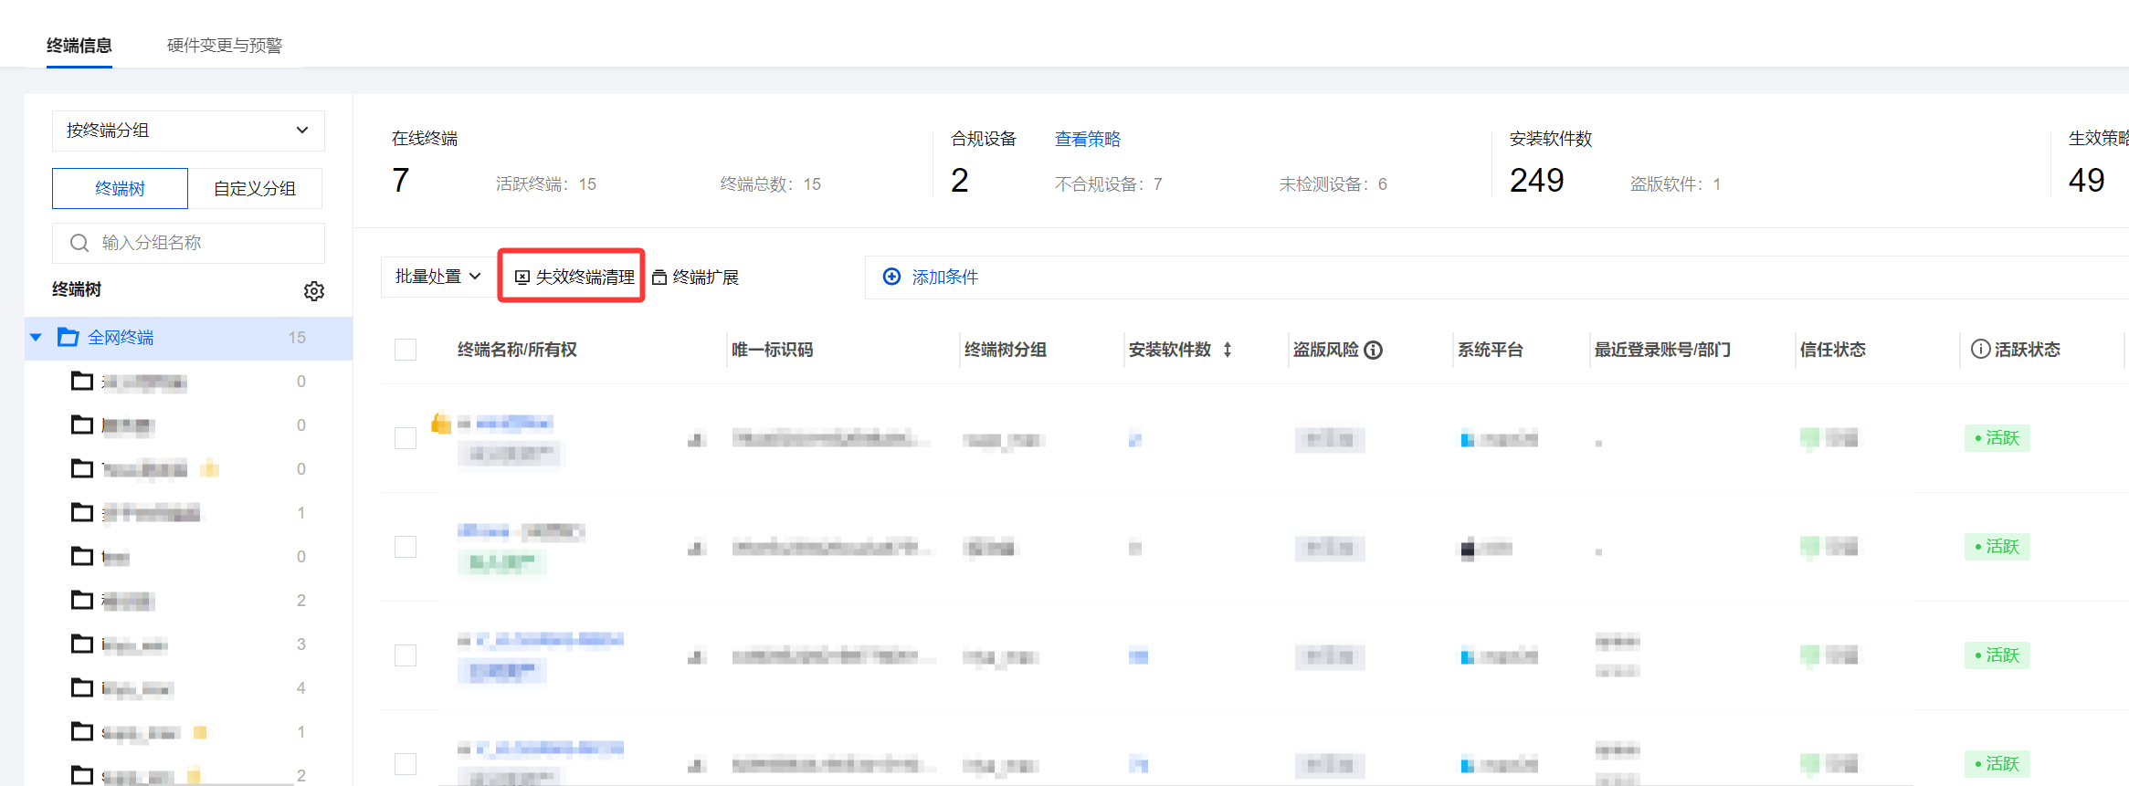Viewport: 2129px width, 786px height.
Task: Click the activity status info icon
Action: (1980, 349)
